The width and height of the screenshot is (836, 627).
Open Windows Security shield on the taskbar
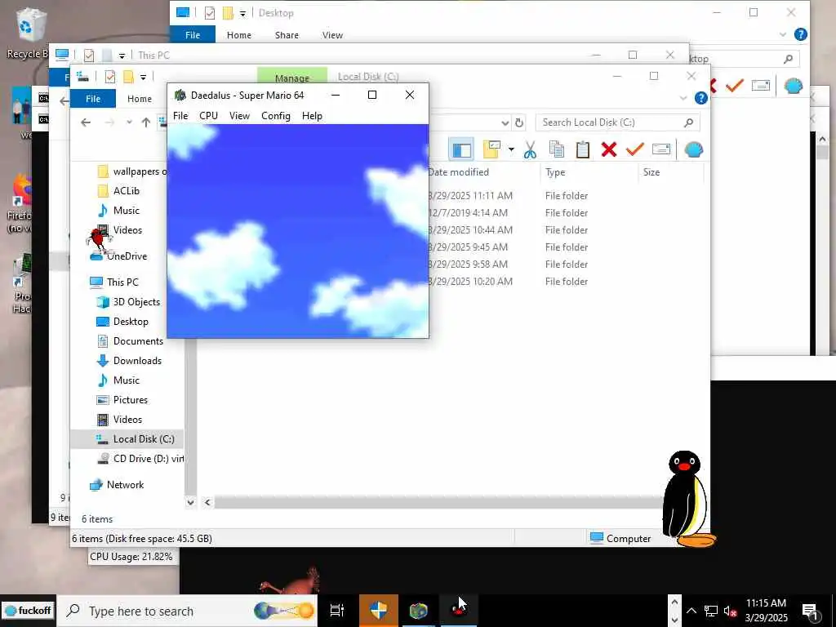(x=378, y=610)
